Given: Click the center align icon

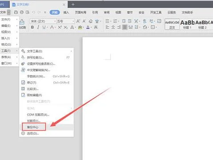Looking at the screenshot, I should 113,27.
